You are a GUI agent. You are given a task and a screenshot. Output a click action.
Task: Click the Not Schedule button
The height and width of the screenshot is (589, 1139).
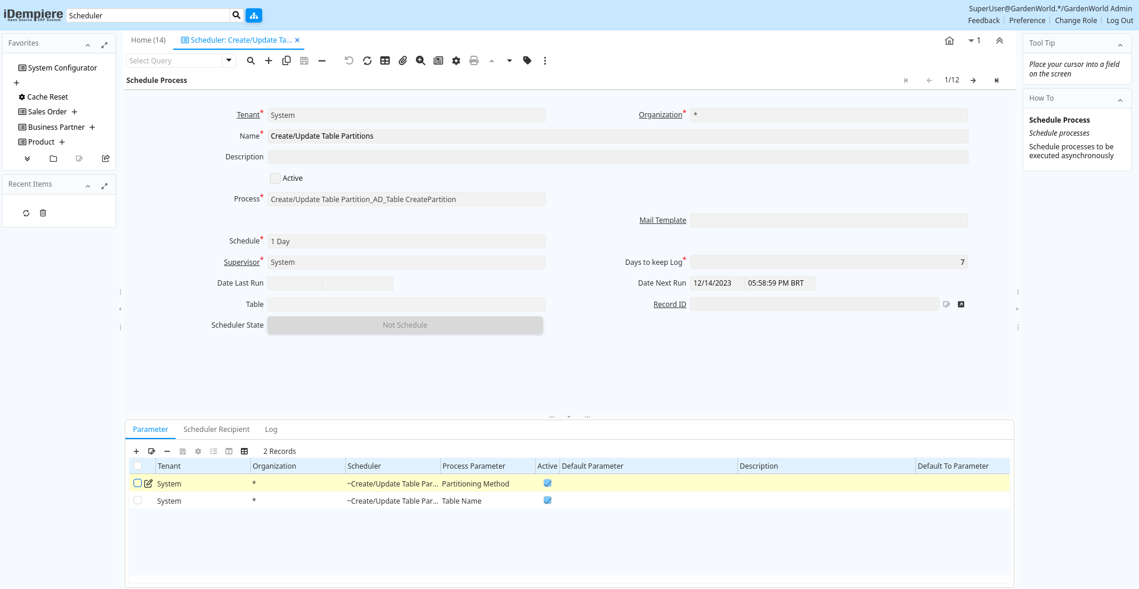(405, 325)
